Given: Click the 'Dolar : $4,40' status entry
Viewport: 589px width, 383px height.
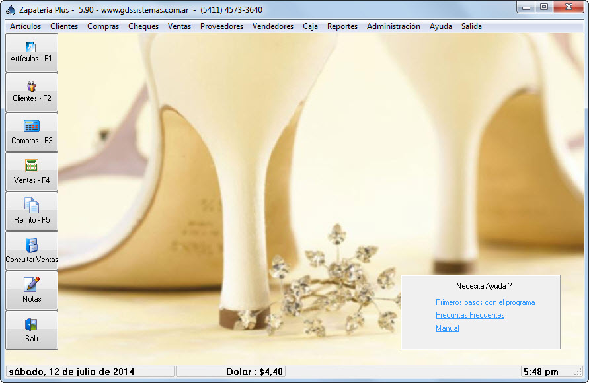Looking at the screenshot, I should [255, 372].
